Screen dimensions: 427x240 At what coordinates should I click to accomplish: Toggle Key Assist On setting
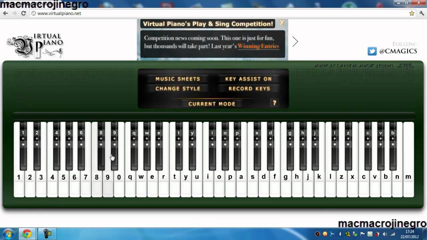click(249, 79)
